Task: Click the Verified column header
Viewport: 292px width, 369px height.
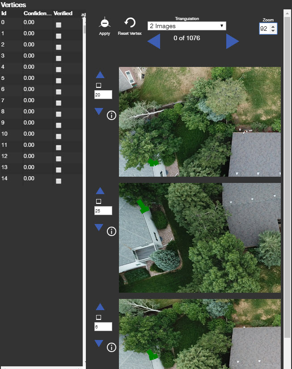Action: (63, 13)
